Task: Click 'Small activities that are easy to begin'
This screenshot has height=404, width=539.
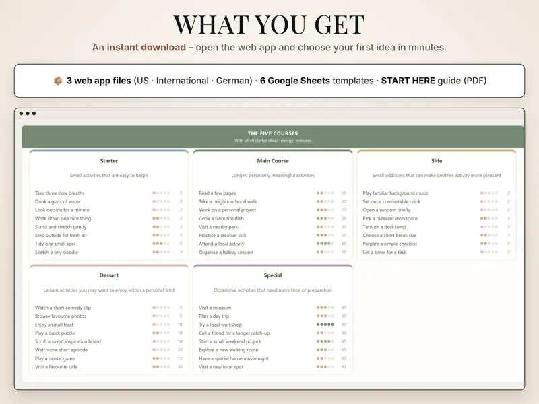Action: click(x=109, y=176)
